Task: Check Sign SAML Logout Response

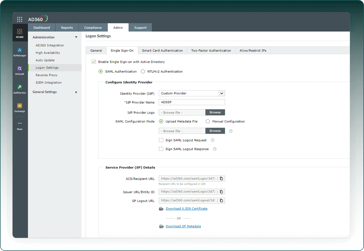Action: point(161,149)
